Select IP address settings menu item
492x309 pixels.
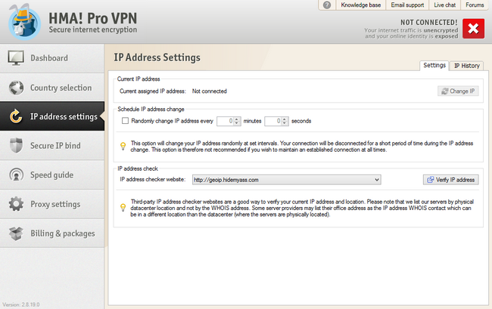click(52, 116)
